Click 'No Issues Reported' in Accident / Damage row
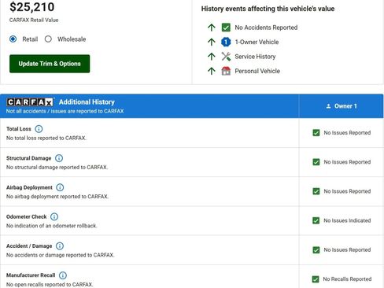384x288 pixels. [347, 250]
